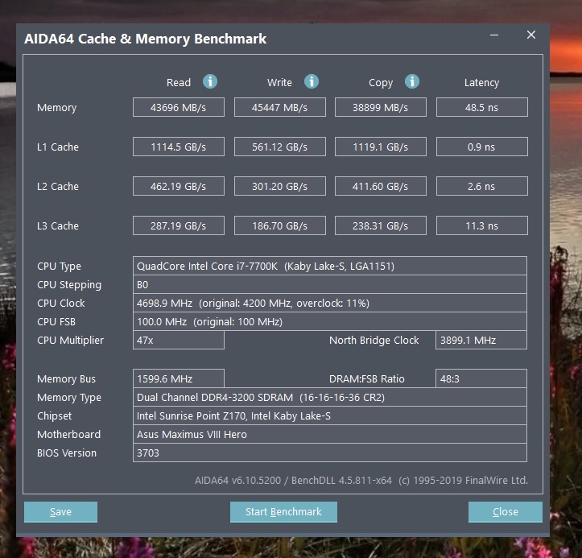Viewport: 582px width, 558px height.
Task: Click the CPU Clock field 4698.9 MHz
Action: (x=329, y=303)
